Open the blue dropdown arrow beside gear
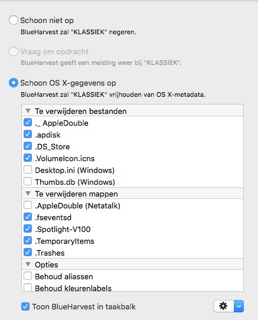Viewport: 258px width, 320px height. [239, 306]
